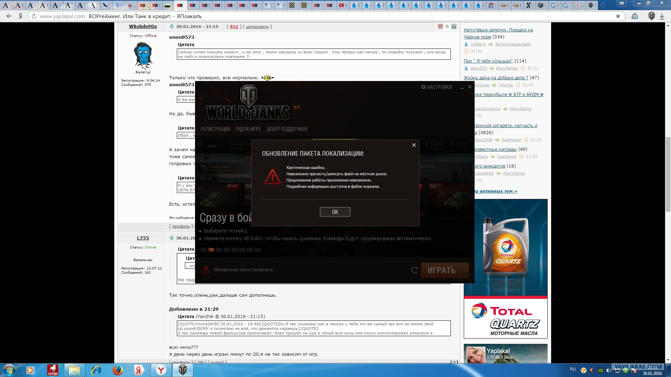
Task: Upvote the Wkololo90x post with the green icon
Action: [x=454, y=27]
